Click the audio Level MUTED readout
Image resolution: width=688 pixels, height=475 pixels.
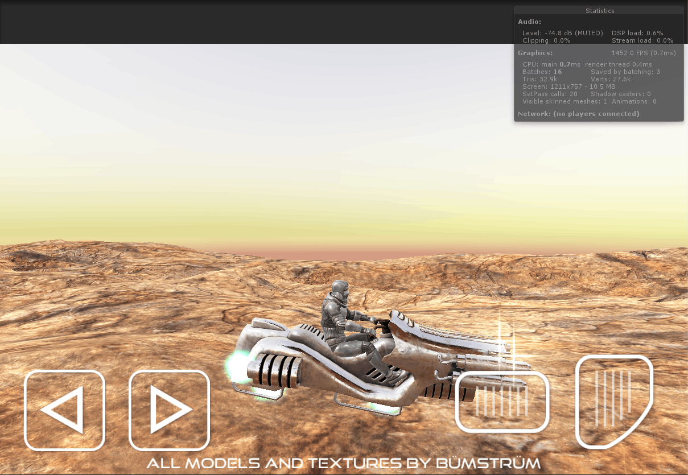pos(562,33)
